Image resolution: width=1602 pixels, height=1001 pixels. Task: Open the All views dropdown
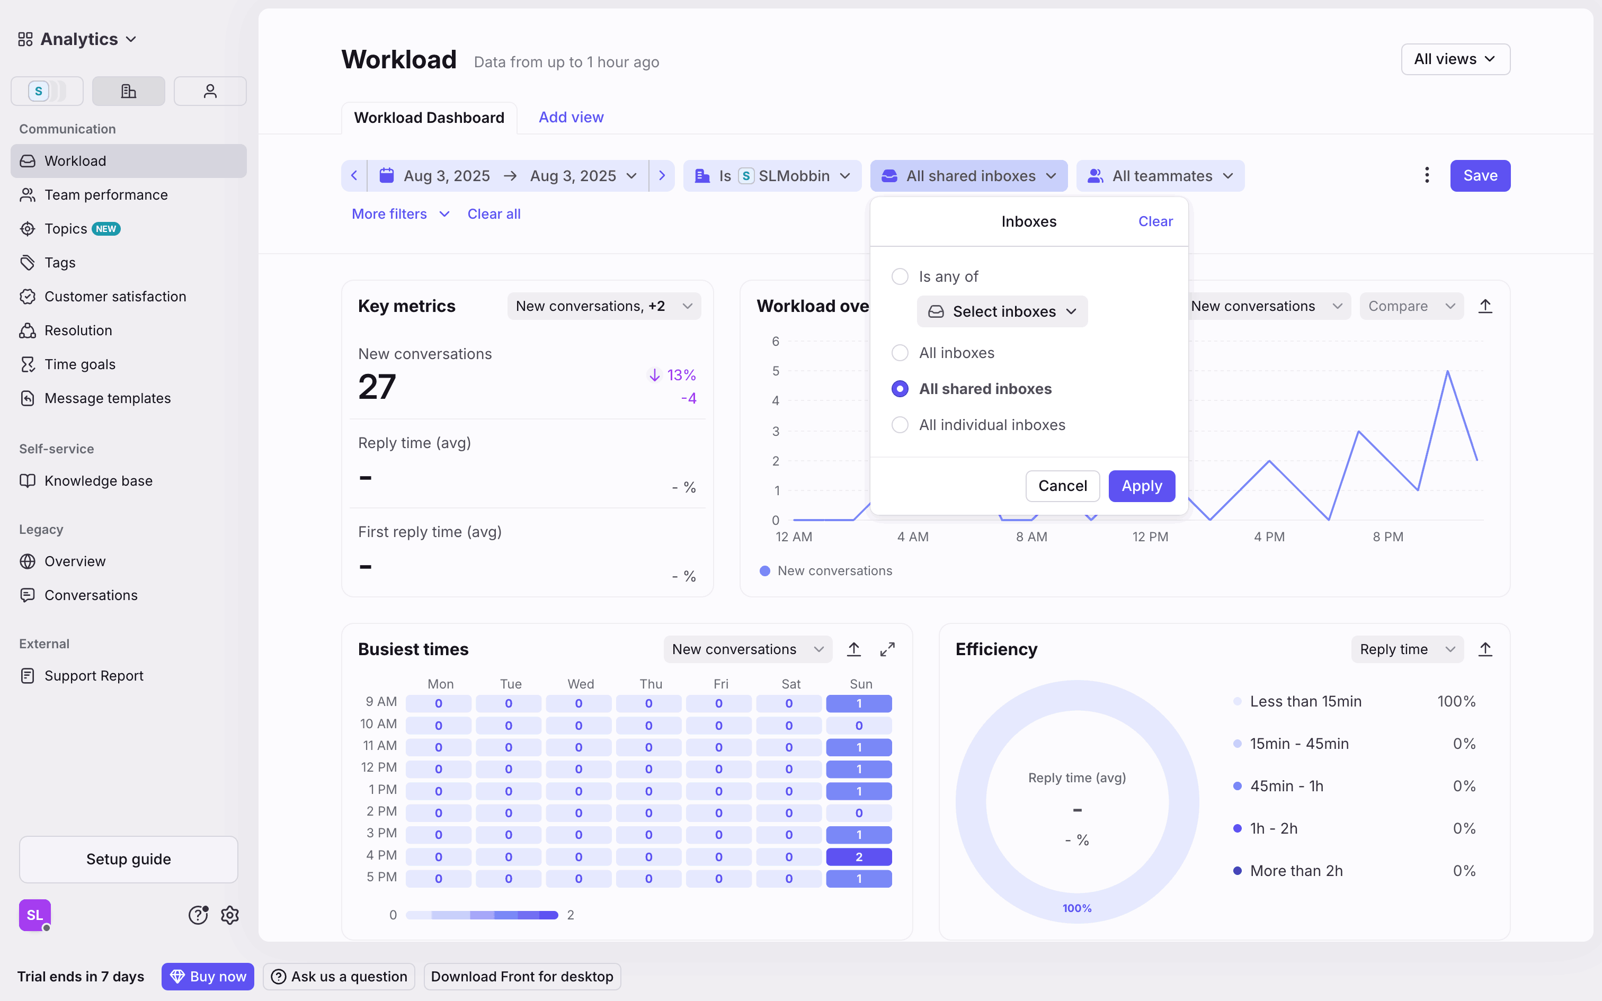pos(1455,59)
